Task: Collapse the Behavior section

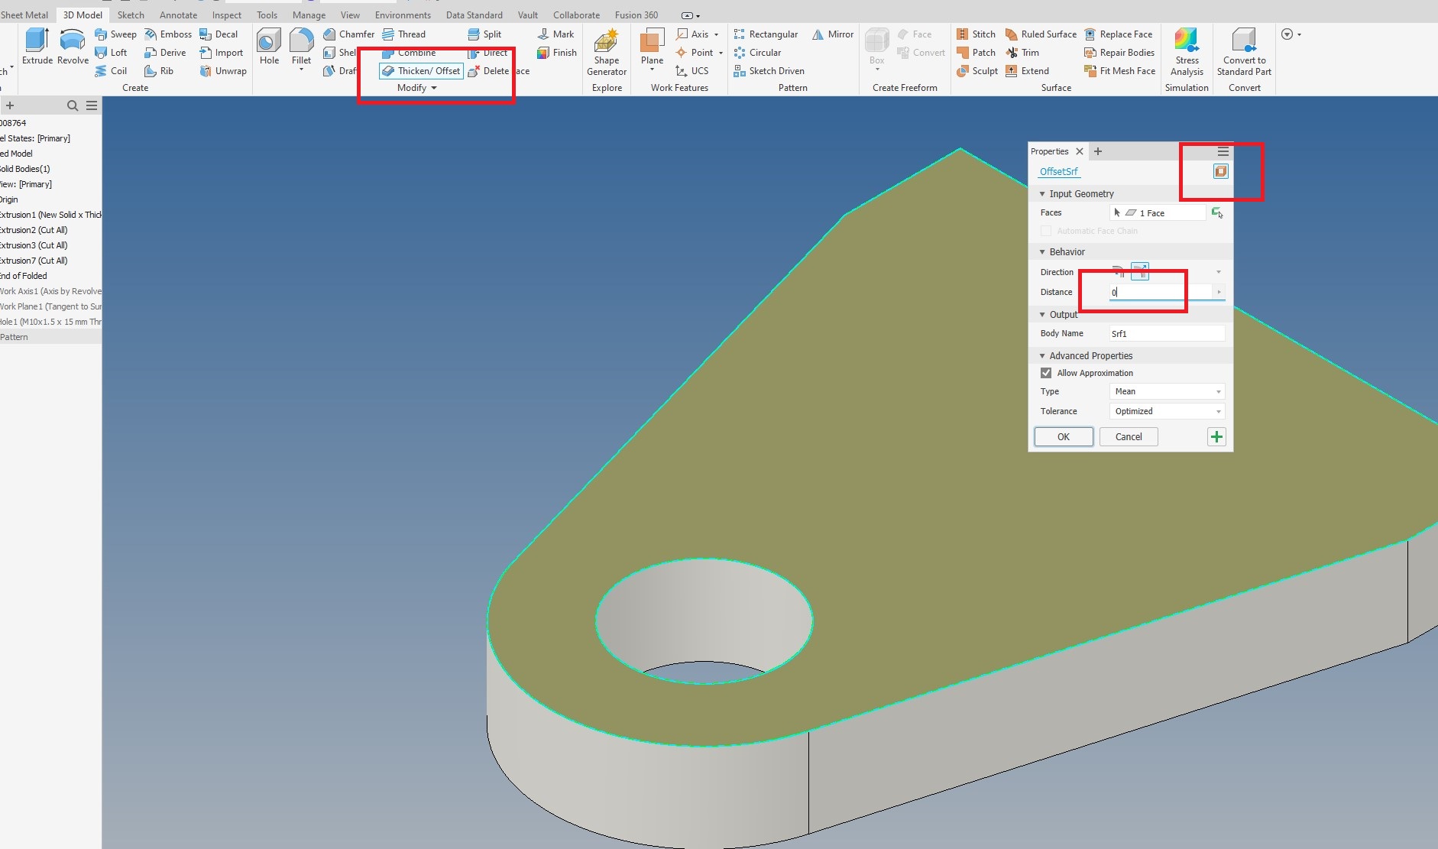Action: point(1041,252)
